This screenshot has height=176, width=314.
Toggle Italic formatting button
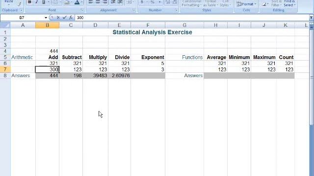coord(36,2)
